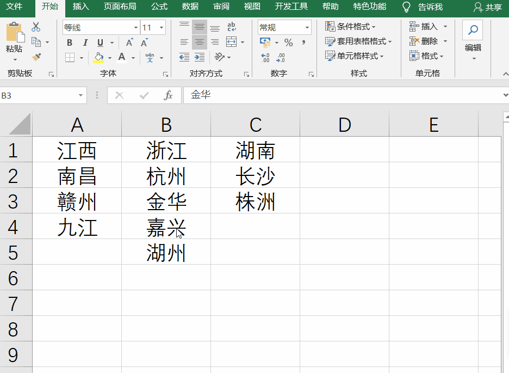
Task: Expand the Name Box dropdown arrow
Action: (80, 95)
